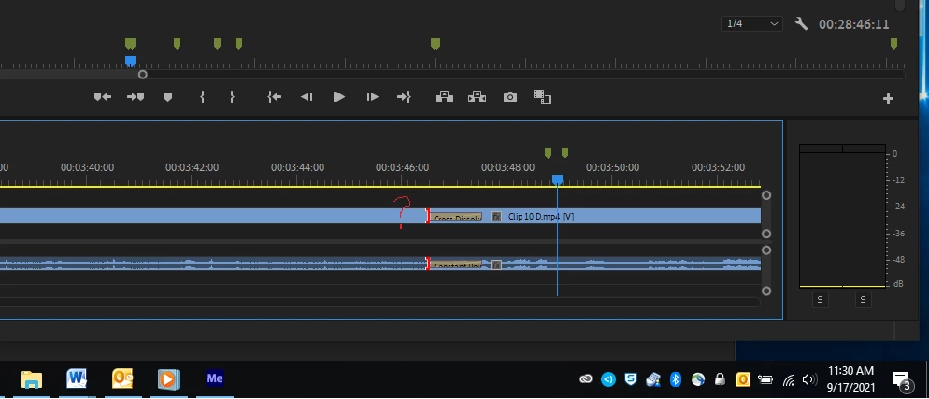Viewport: 929px width, 399px height.
Task: Go to the previous marker in monitor
Action: pyautogui.click(x=103, y=97)
